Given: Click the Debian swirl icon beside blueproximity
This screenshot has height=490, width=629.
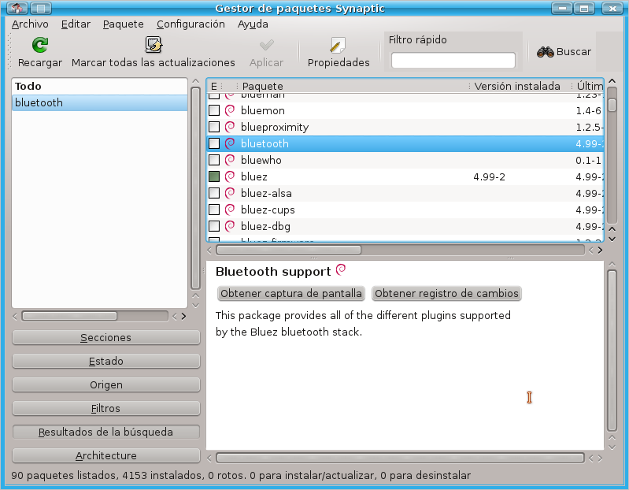Looking at the screenshot, I should tap(230, 127).
